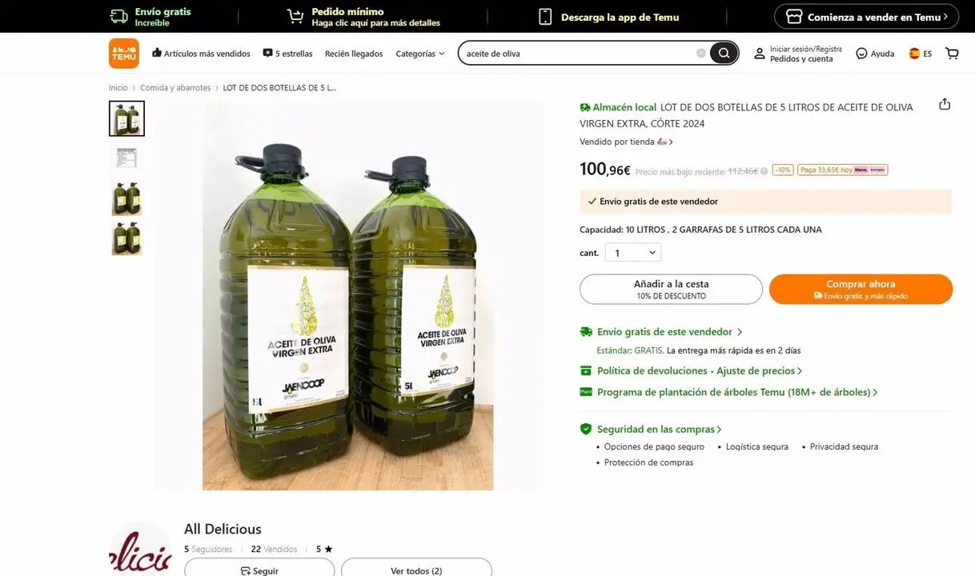Open Comienza a vender en Temu
The image size is (975, 576).
click(x=866, y=17)
